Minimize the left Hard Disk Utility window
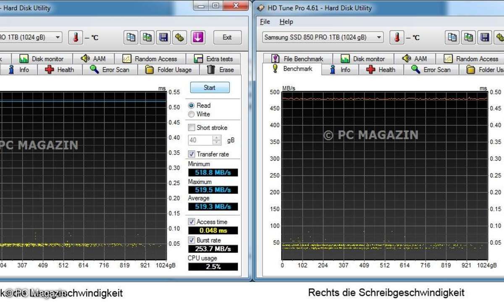 point(201,5)
